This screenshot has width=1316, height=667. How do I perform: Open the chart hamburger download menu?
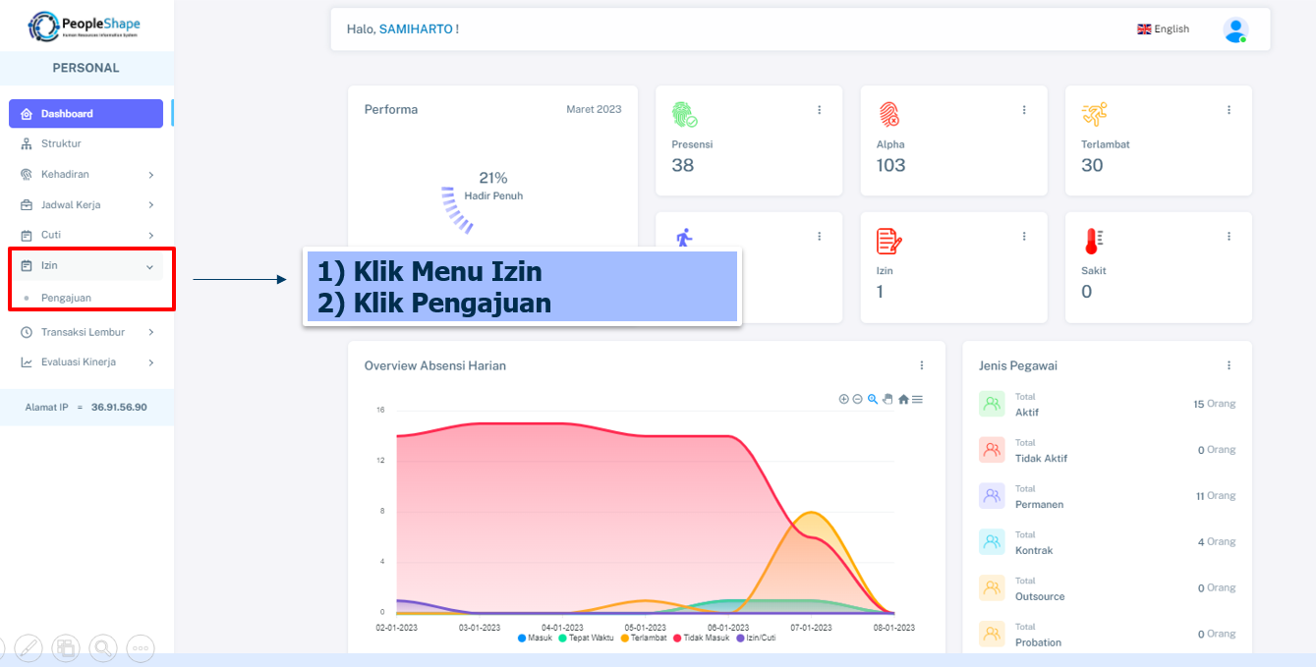[x=917, y=399]
